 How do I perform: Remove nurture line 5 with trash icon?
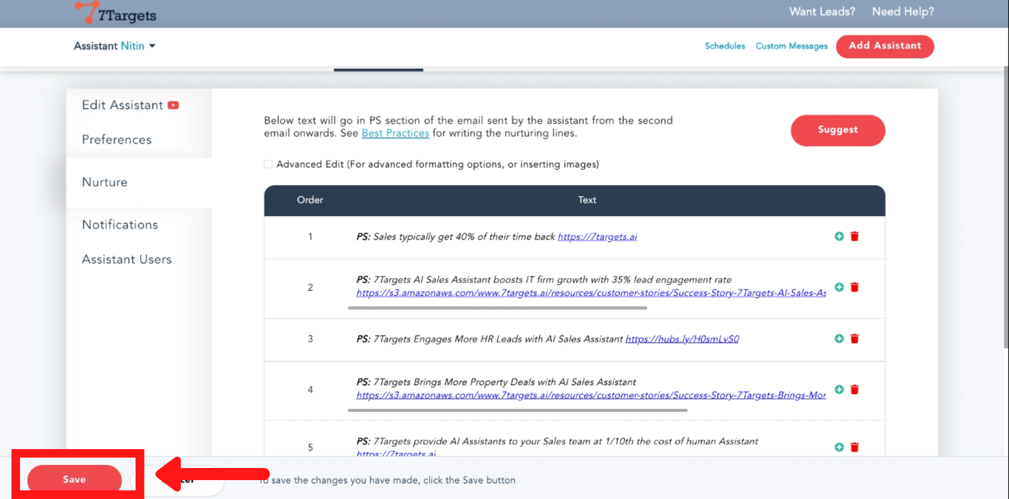pos(854,447)
